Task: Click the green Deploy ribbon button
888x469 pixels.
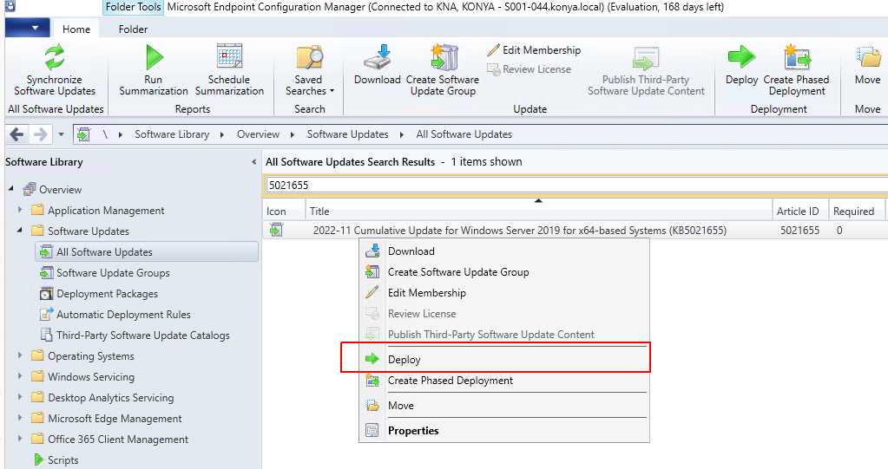Action: click(742, 64)
